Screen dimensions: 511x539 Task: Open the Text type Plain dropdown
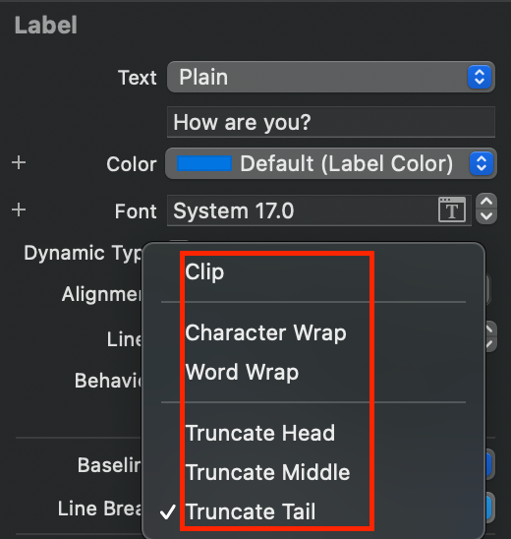[331, 77]
